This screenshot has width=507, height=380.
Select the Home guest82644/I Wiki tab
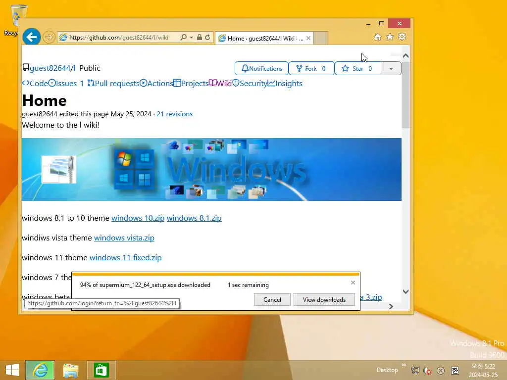pyautogui.click(x=264, y=38)
